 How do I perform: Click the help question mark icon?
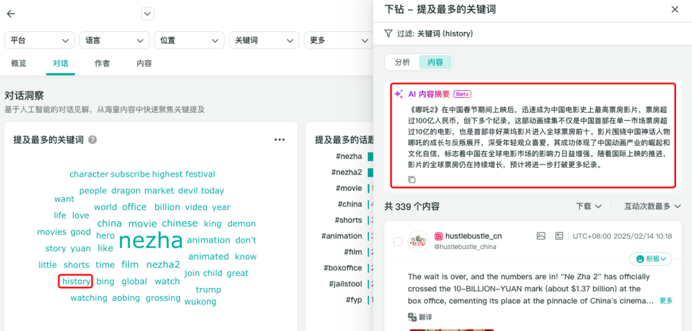tap(92, 140)
